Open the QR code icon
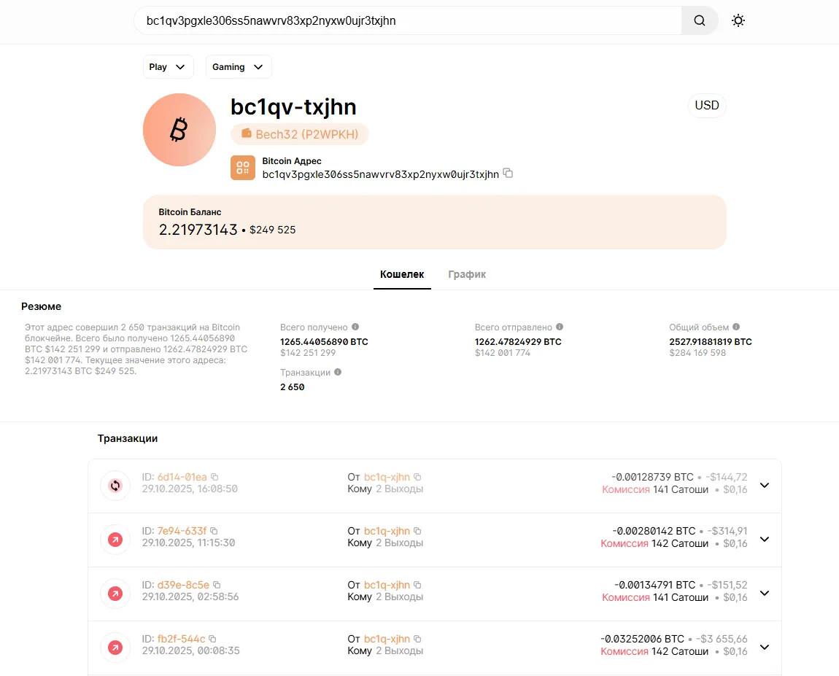 pos(243,168)
